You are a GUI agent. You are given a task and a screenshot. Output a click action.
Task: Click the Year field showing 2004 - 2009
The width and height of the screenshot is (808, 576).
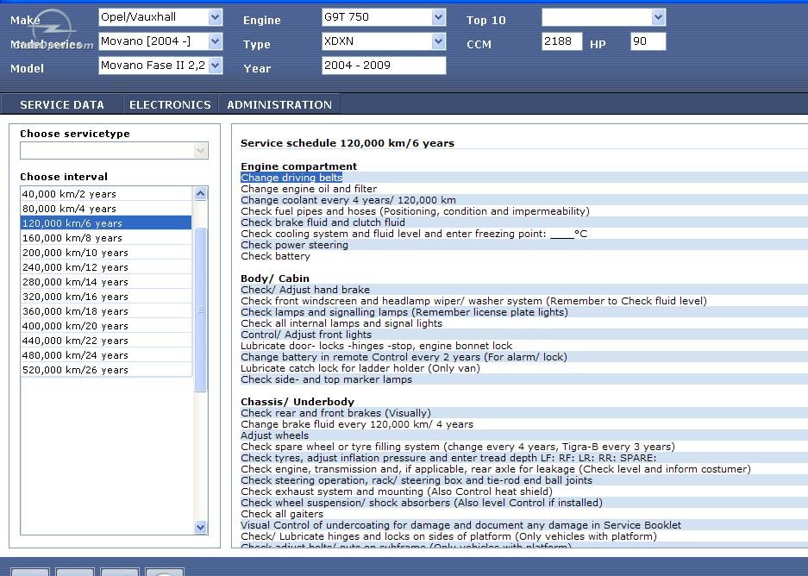pos(384,66)
